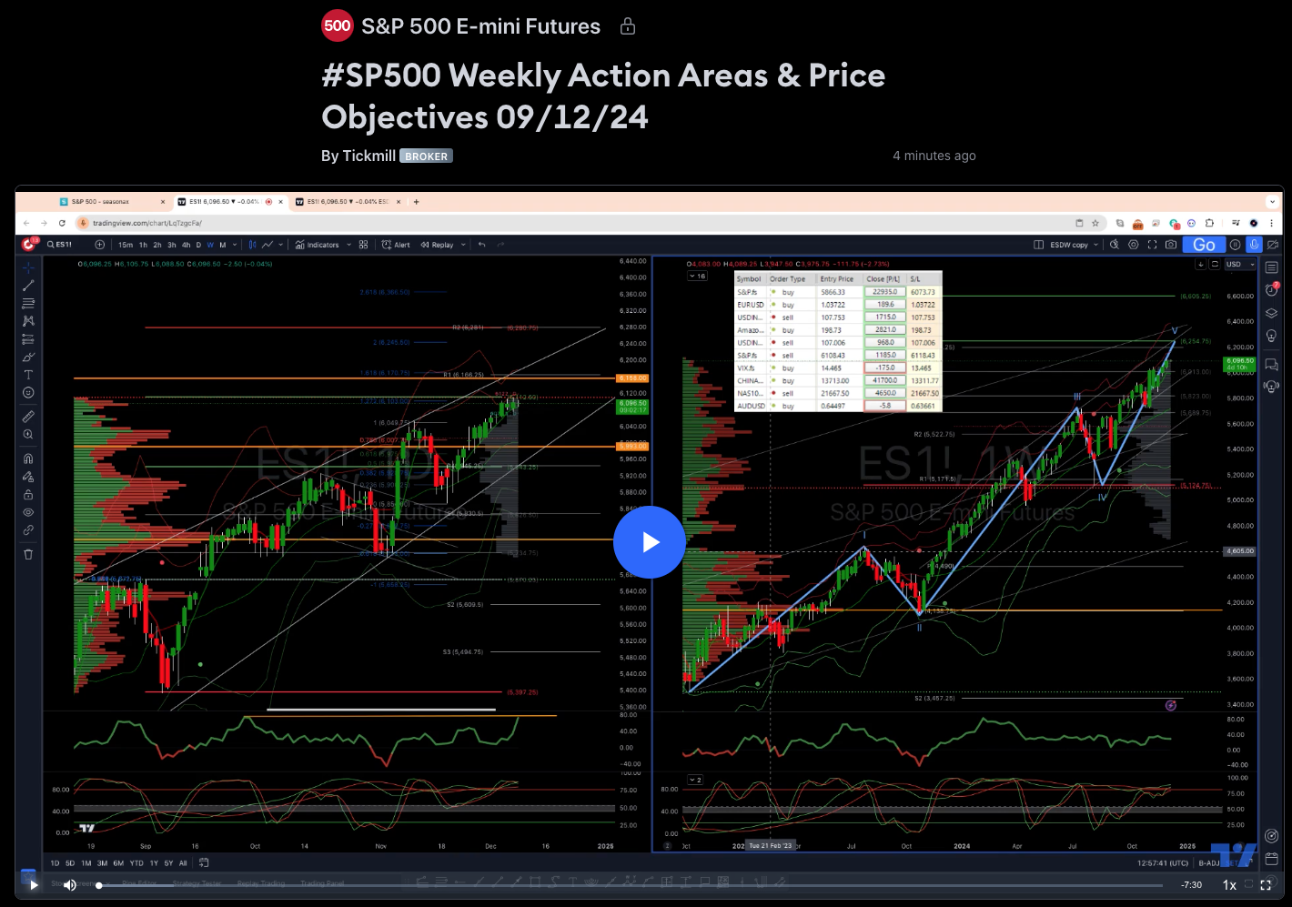Open the indicator templates grid icon
Screen dimensions: 1292x907
coord(363,245)
